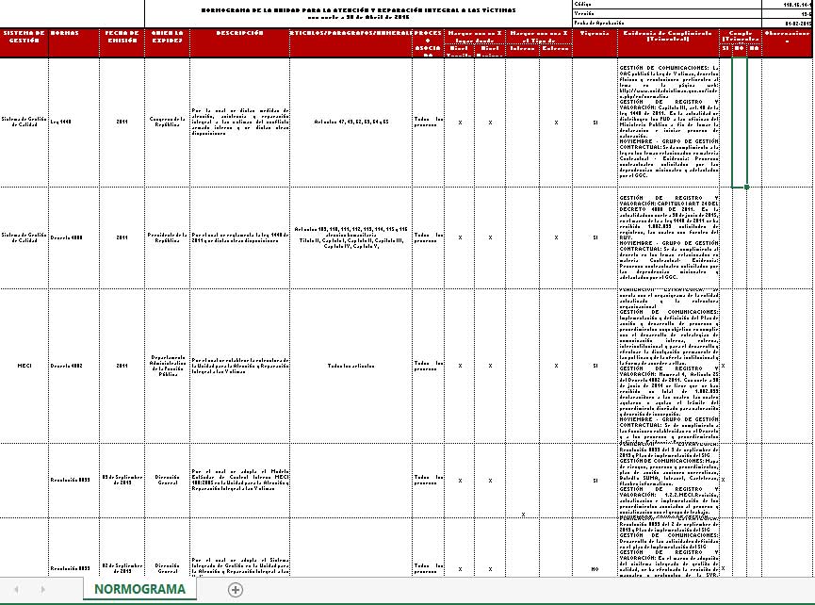Select the DESCRIPCIÓN column header cell

tap(239, 42)
